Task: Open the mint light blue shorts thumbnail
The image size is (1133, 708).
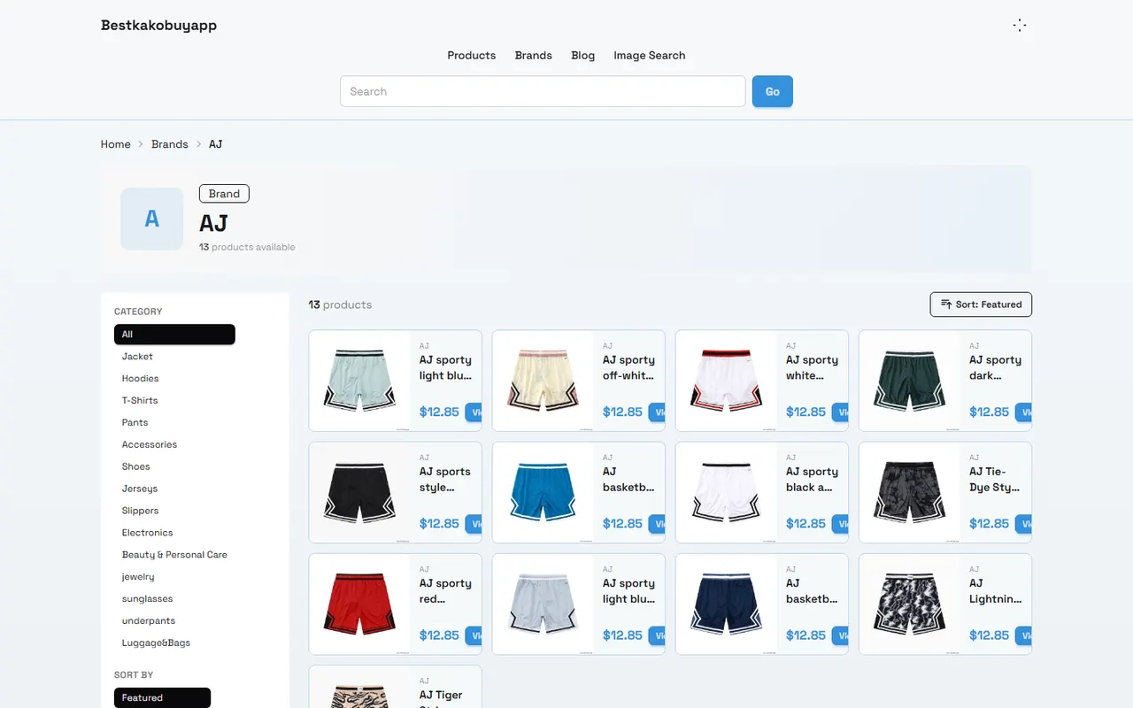Action: click(x=359, y=381)
